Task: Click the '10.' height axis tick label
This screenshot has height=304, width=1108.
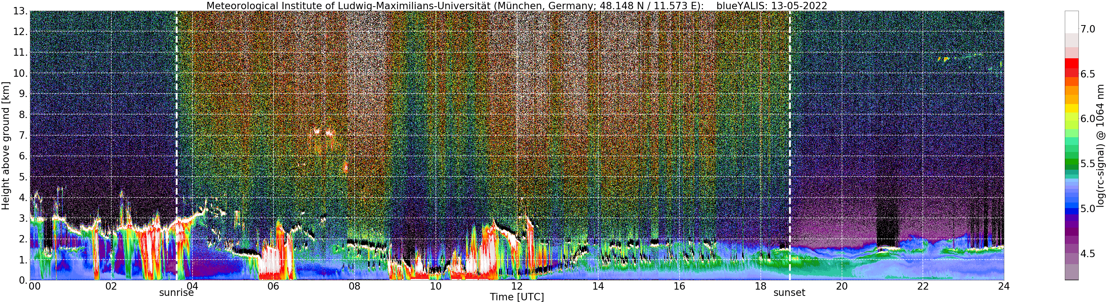Action: (x=20, y=73)
